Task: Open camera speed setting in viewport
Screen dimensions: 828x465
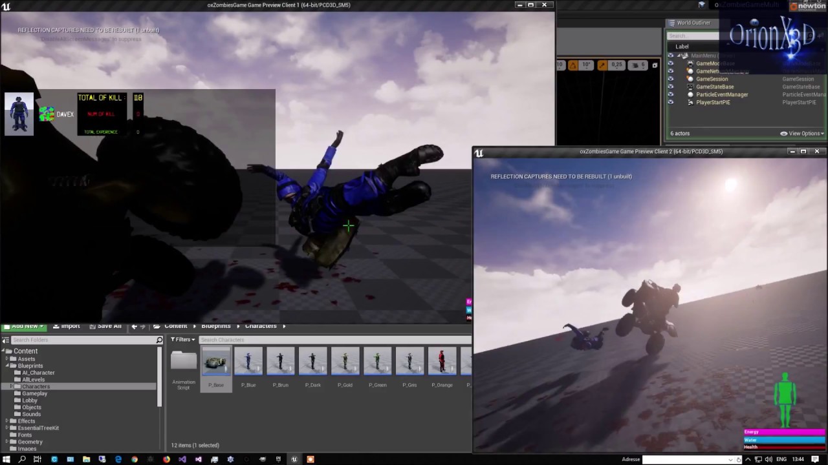Action: tap(638, 65)
